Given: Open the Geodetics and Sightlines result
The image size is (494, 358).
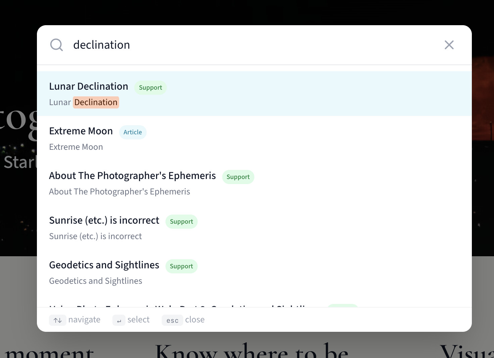Looking at the screenshot, I should (104, 265).
